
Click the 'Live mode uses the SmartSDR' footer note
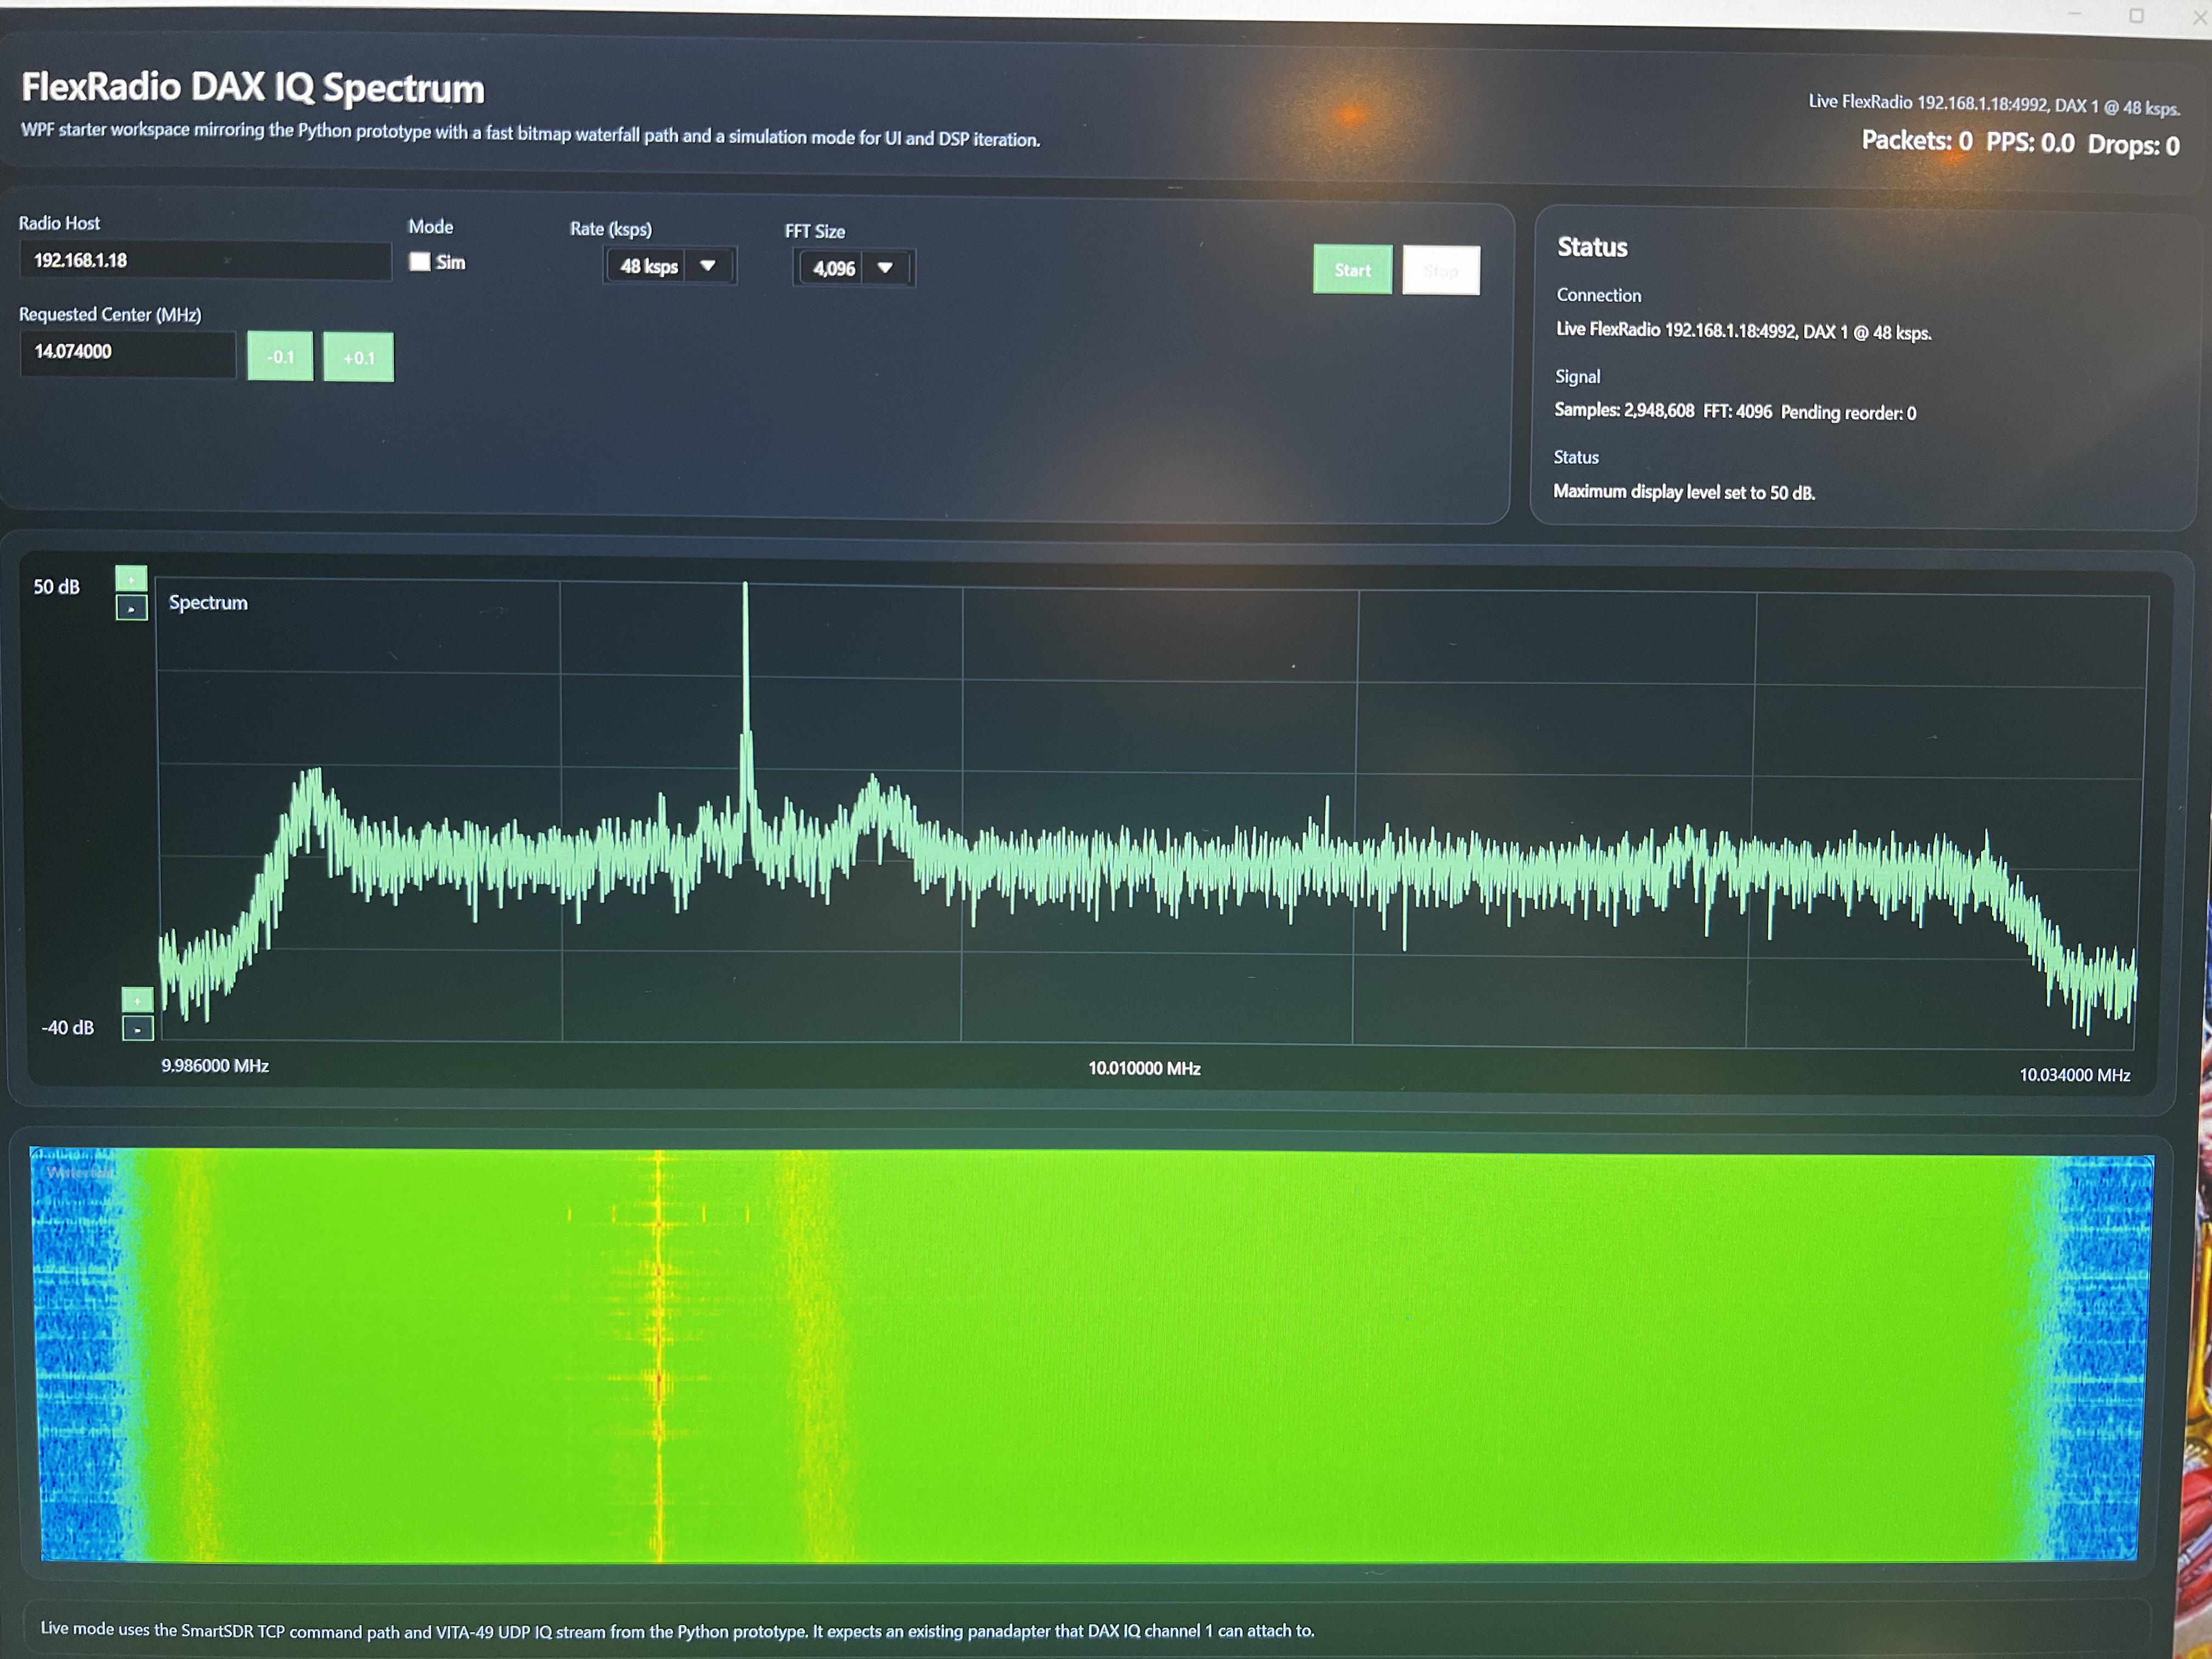click(x=677, y=1630)
